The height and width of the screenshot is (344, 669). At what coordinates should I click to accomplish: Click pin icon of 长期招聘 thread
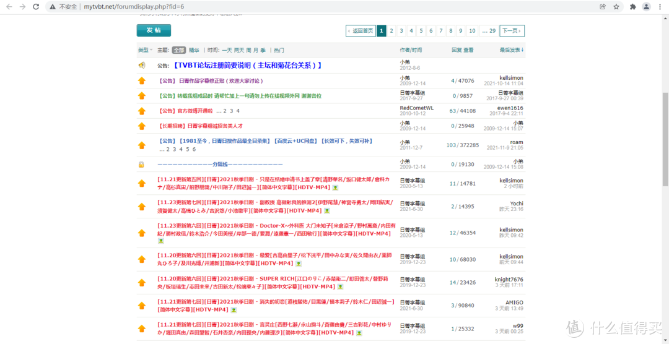click(x=142, y=126)
